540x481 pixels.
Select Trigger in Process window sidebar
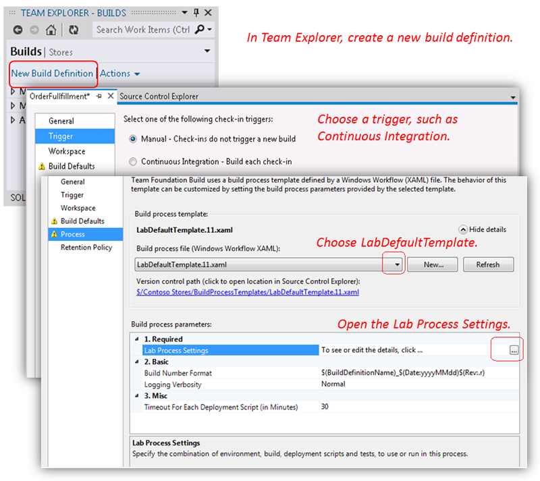coord(86,194)
